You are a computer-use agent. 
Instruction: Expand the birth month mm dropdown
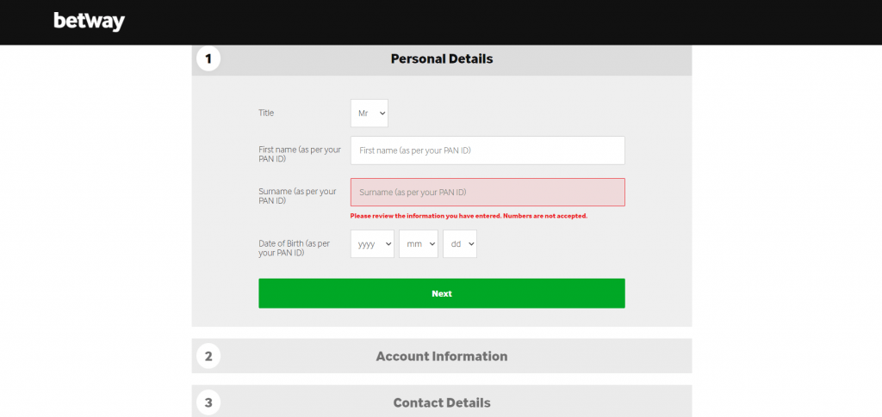click(x=419, y=244)
